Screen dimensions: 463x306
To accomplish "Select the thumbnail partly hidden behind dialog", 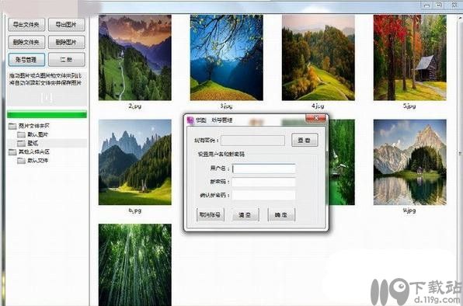I will (342, 162).
